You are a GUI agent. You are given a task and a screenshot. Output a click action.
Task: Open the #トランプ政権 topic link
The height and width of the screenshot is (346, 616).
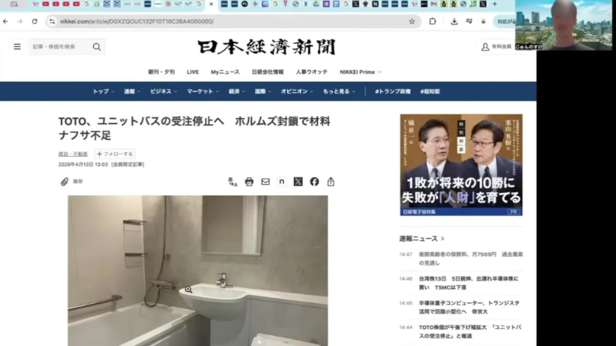click(x=393, y=91)
